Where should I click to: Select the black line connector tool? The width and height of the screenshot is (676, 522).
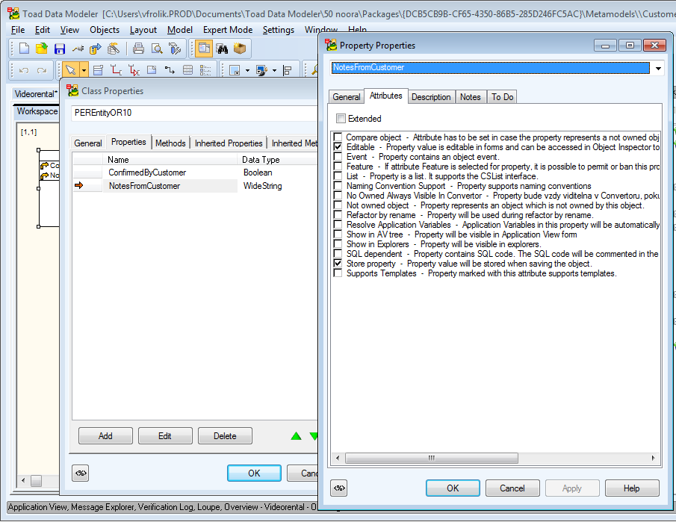pos(170,70)
